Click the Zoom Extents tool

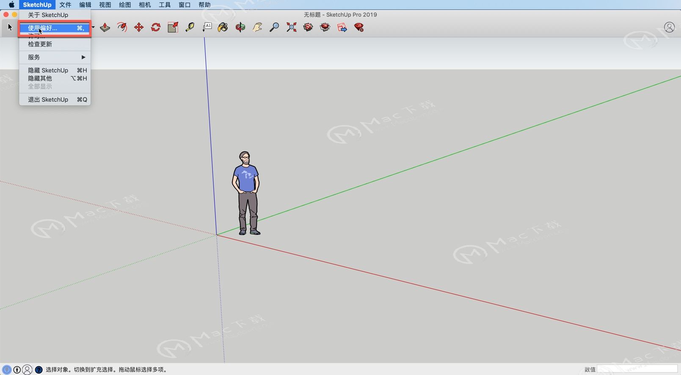coord(291,28)
